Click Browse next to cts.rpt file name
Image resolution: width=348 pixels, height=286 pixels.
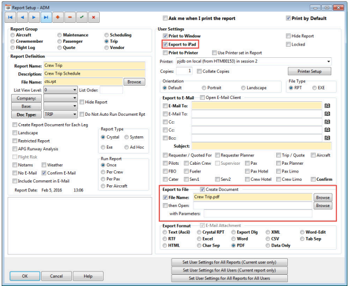pos(134,82)
